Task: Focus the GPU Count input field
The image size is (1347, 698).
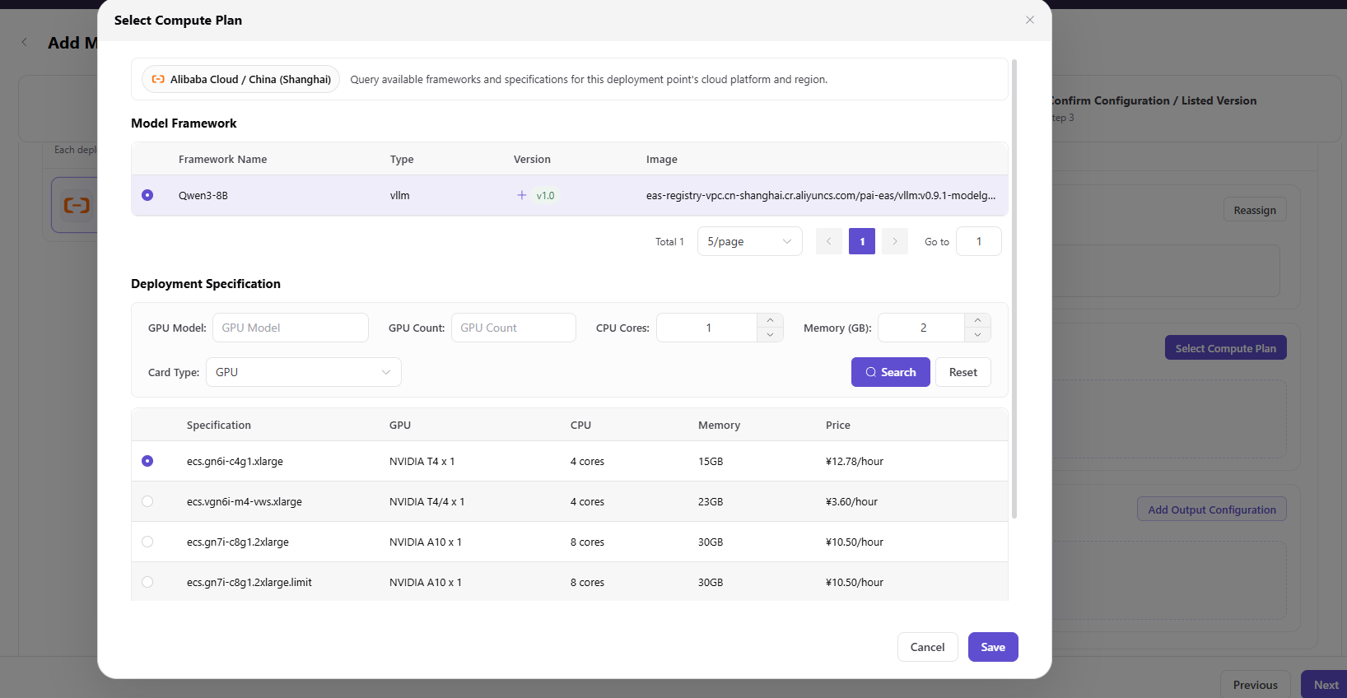Action: (514, 328)
